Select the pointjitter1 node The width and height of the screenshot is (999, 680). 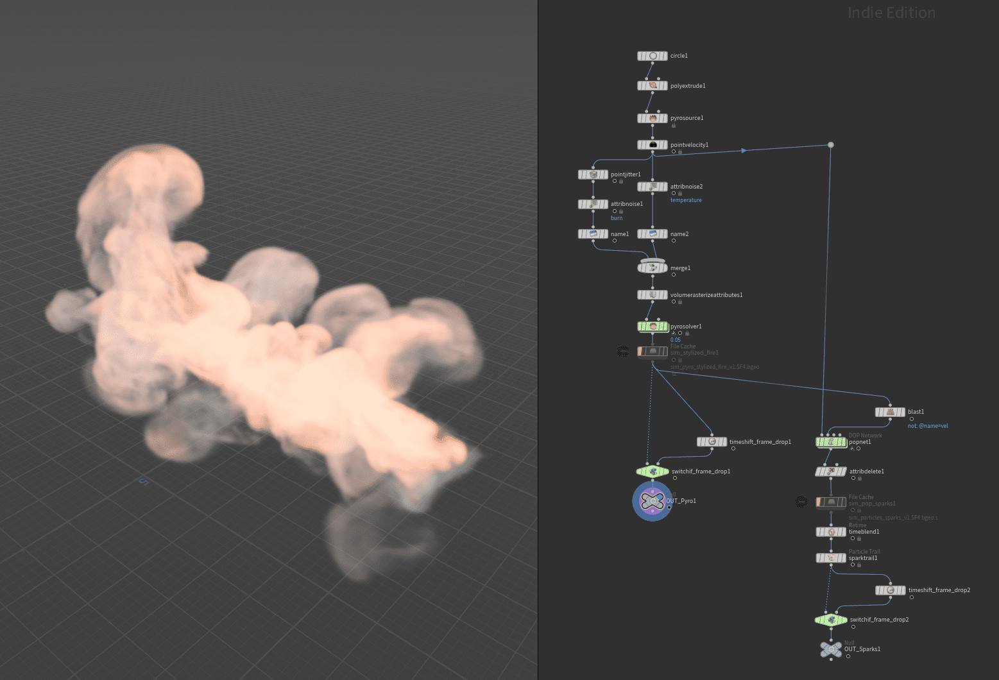point(593,174)
